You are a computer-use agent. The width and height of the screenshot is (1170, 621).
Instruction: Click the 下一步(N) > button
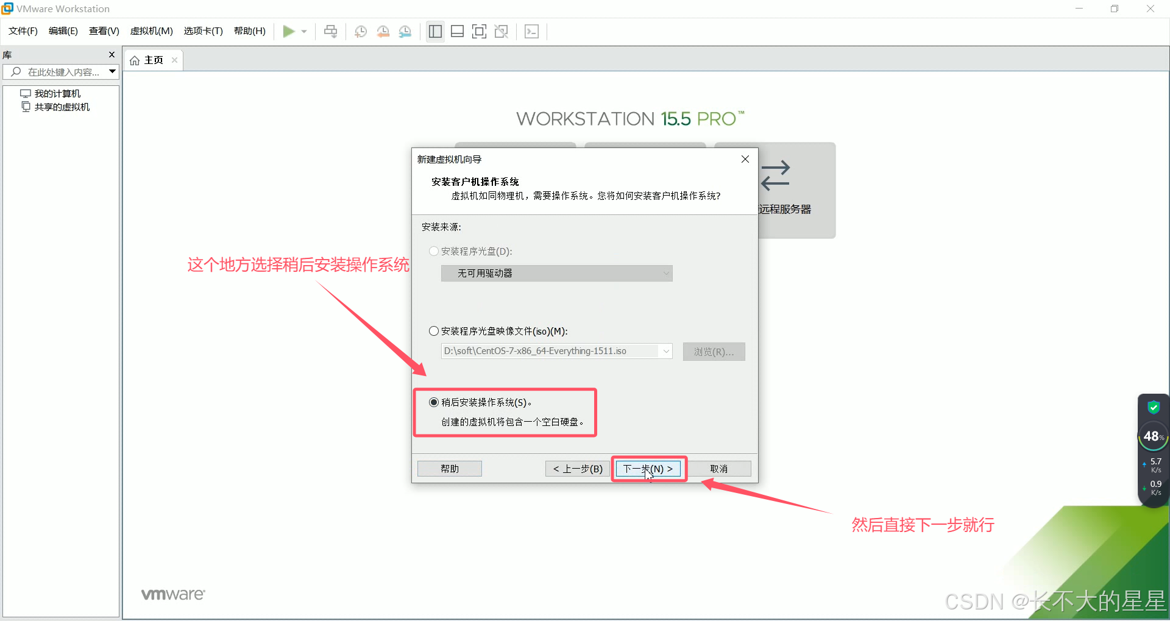pos(648,469)
